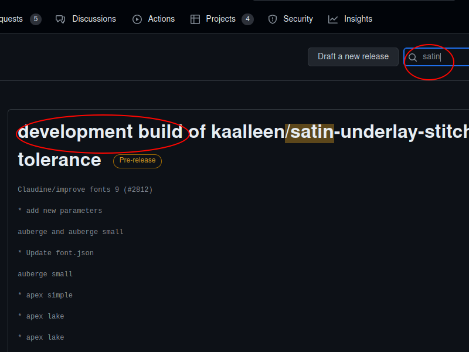Open the Discussions tab

click(x=86, y=19)
